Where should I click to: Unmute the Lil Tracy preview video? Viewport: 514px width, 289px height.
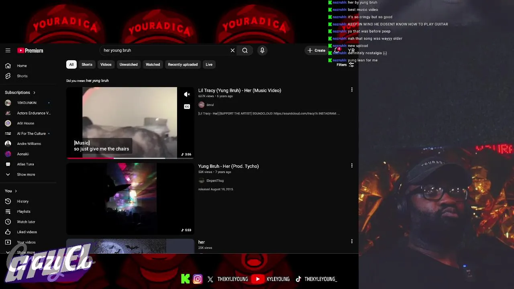coord(187,94)
